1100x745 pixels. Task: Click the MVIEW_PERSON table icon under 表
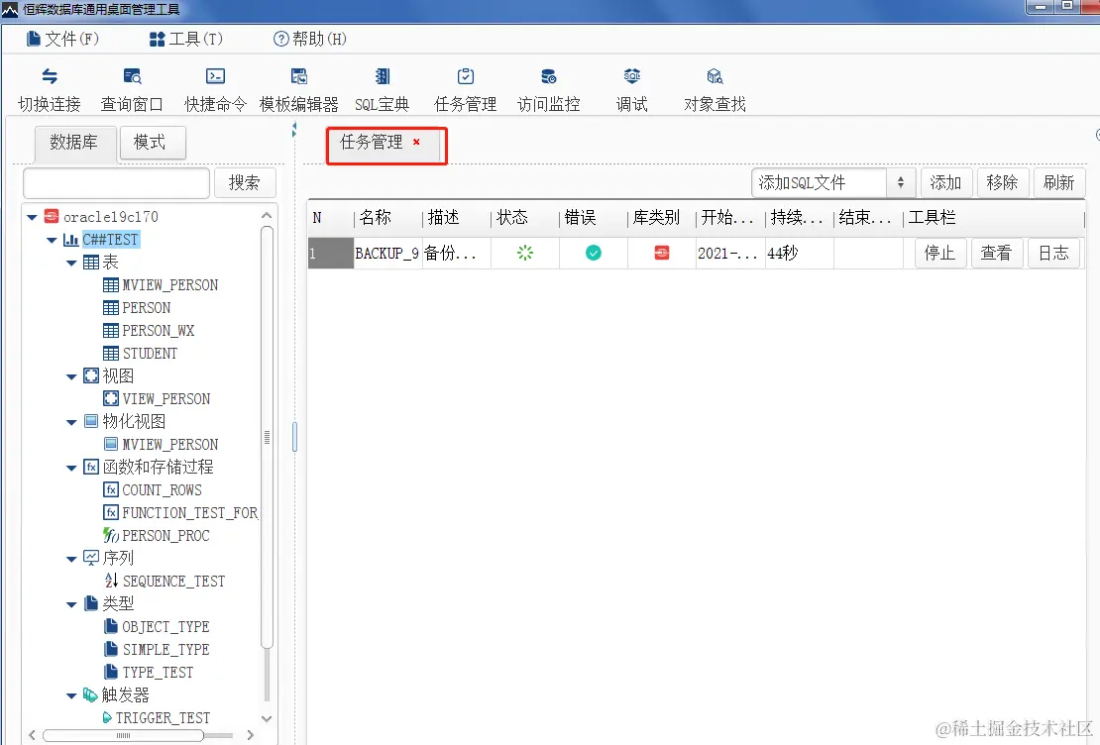tap(111, 284)
